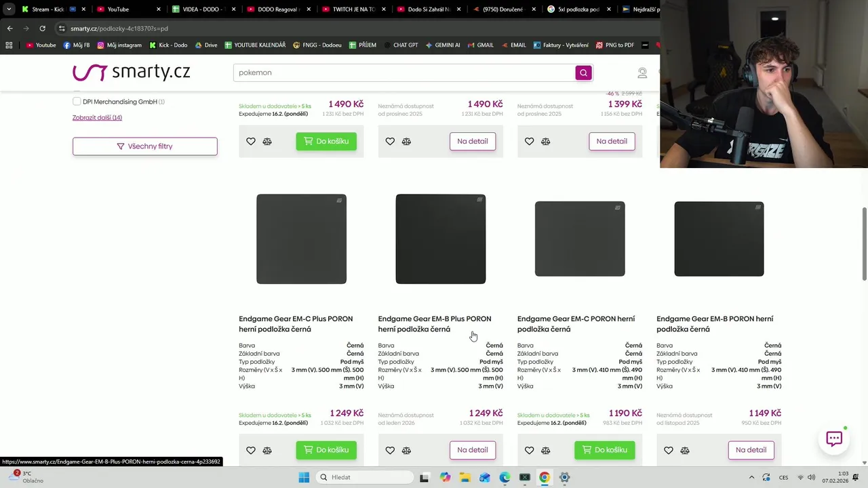This screenshot has width=868, height=488.
Task: Open the Chrome apps grid icon
Action: 9,45
